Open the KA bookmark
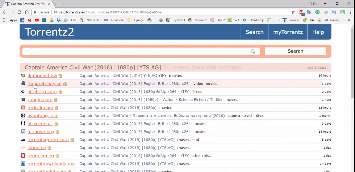 pos(308,20)
